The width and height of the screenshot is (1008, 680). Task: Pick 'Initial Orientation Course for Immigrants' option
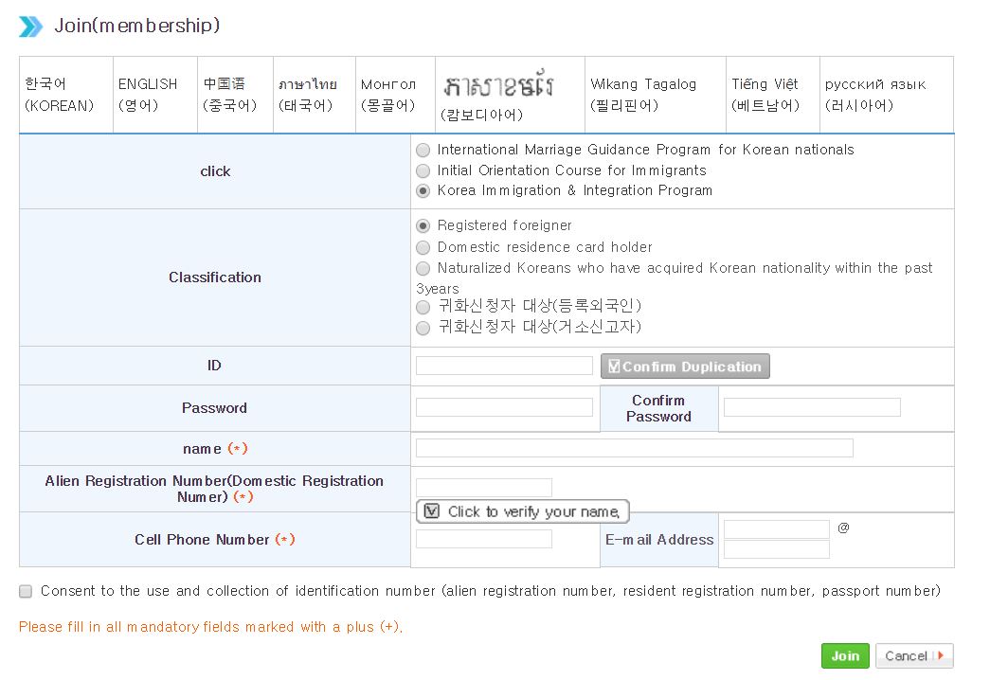pyautogui.click(x=423, y=171)
